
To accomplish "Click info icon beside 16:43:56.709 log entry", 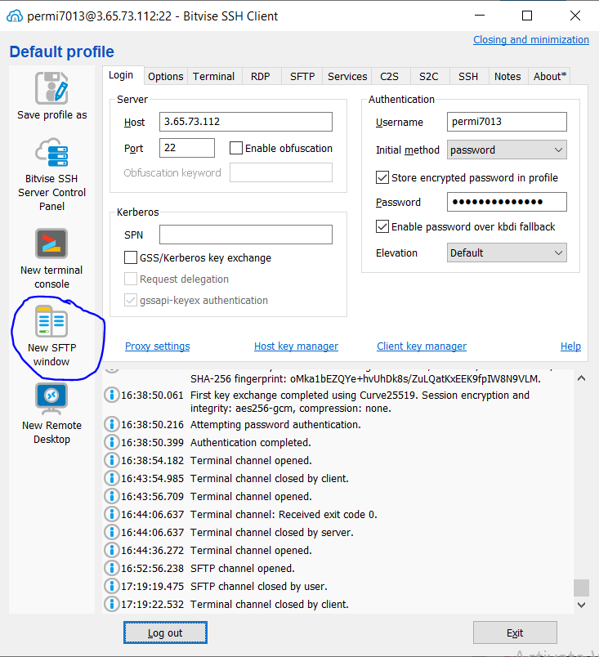I will click(111, 497).
